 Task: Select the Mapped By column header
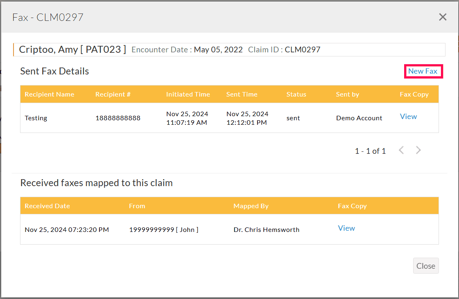(x=251, y=206)
